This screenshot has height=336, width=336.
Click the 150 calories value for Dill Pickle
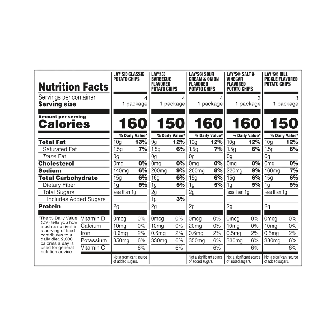(284, 124)
